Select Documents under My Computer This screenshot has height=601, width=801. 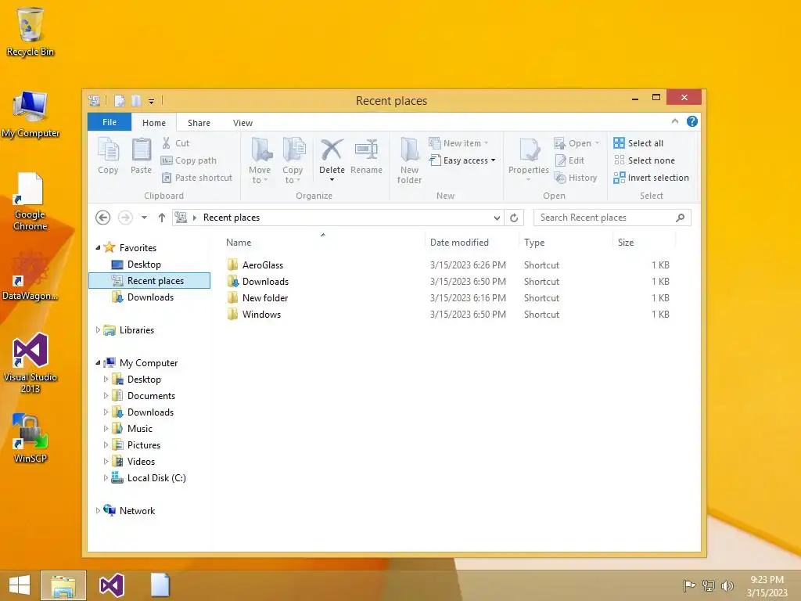(x=151, y=395)
